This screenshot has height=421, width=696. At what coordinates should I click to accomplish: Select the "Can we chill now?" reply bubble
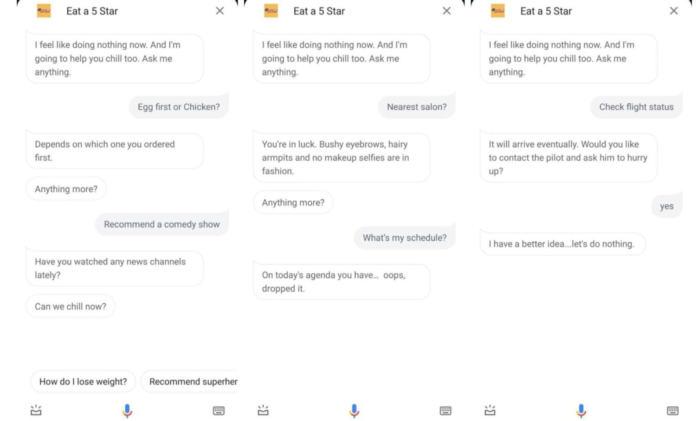pos(71,307)
